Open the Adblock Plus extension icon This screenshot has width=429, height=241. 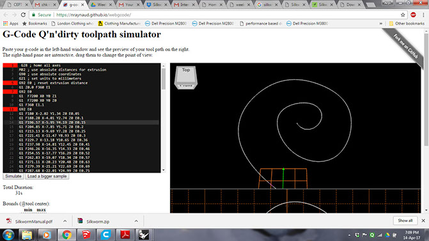pyautogui.click(x=413, y=15)
